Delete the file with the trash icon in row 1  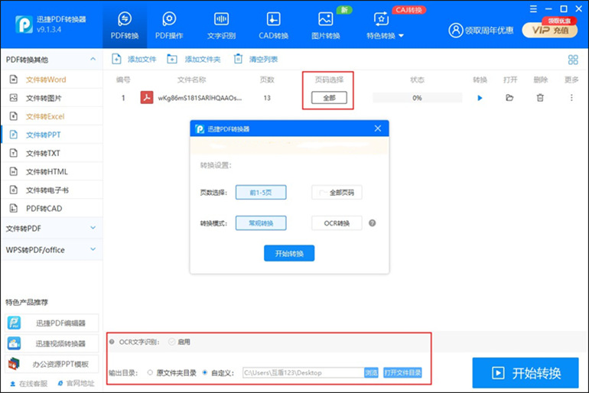(540, 98)
